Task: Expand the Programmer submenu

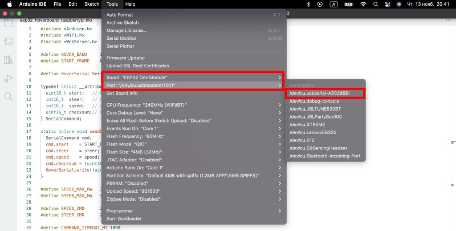Action: 194,211
